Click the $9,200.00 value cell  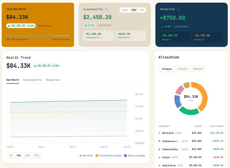pyautogui.click(x=195, y=157)
